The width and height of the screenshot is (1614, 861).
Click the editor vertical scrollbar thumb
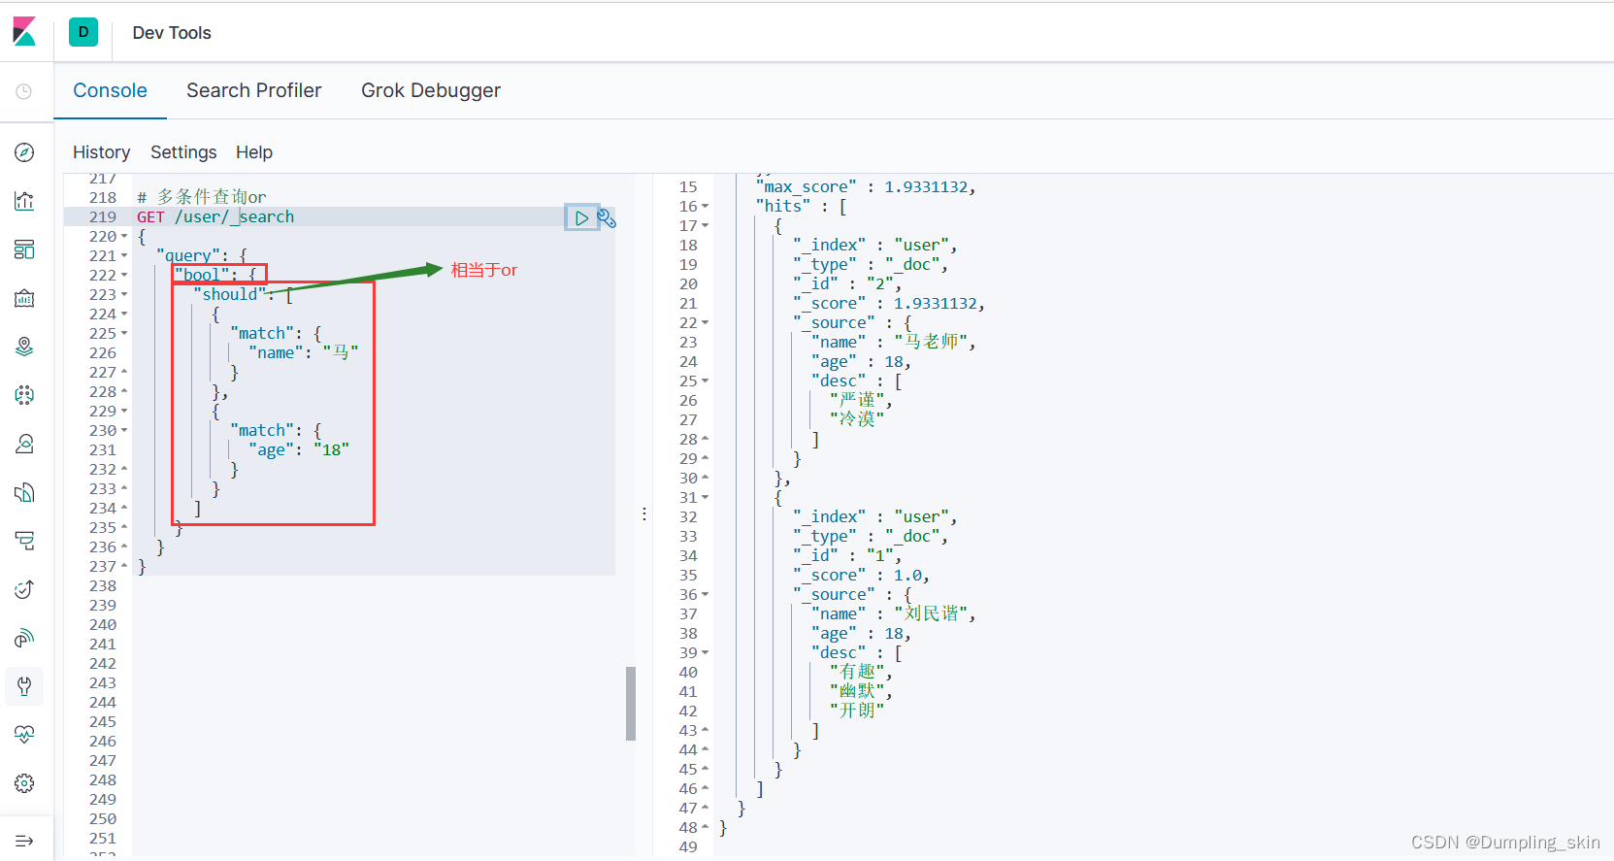coord(631,704)
